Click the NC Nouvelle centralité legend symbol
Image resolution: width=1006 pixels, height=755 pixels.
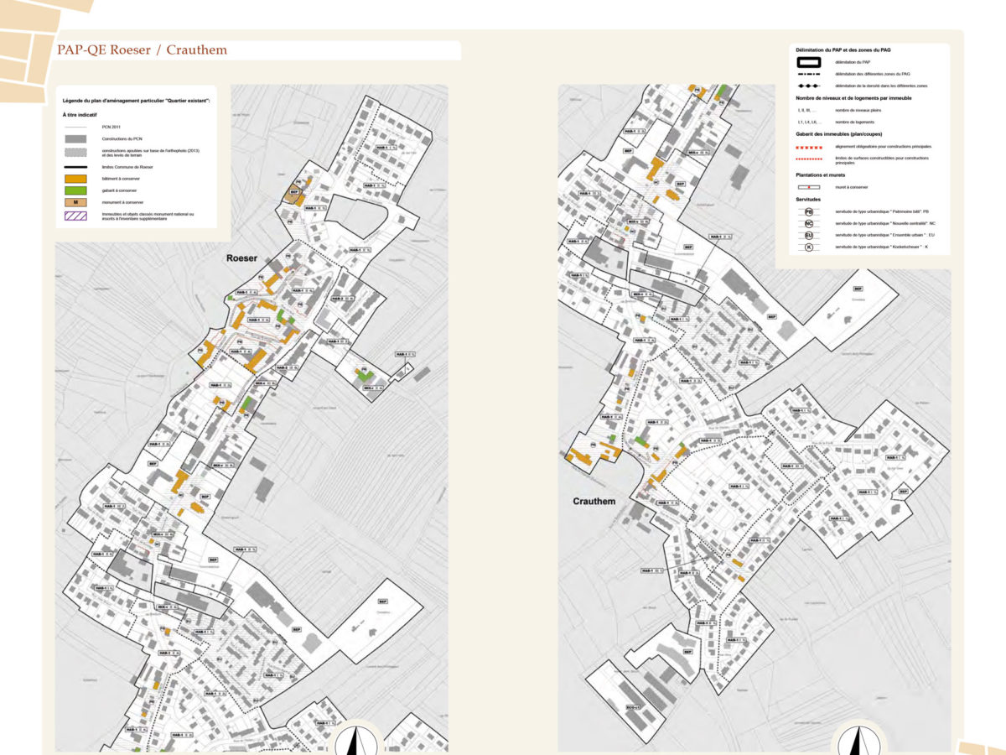click(809, 224)
